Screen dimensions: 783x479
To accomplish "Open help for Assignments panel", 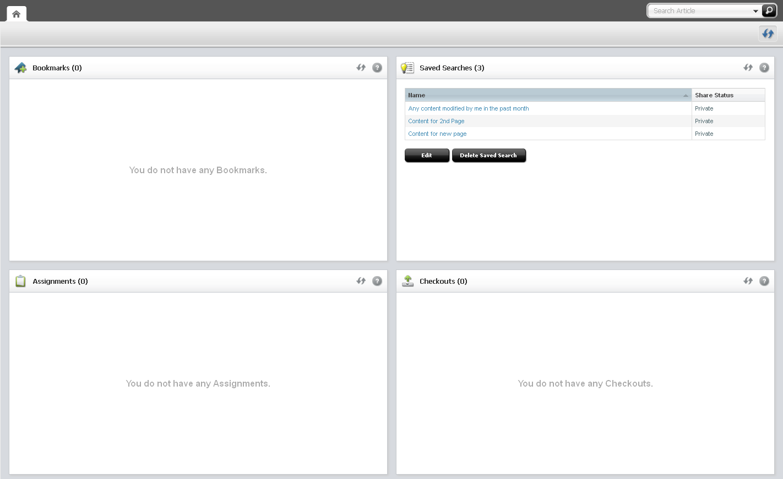I will [377, 281].
